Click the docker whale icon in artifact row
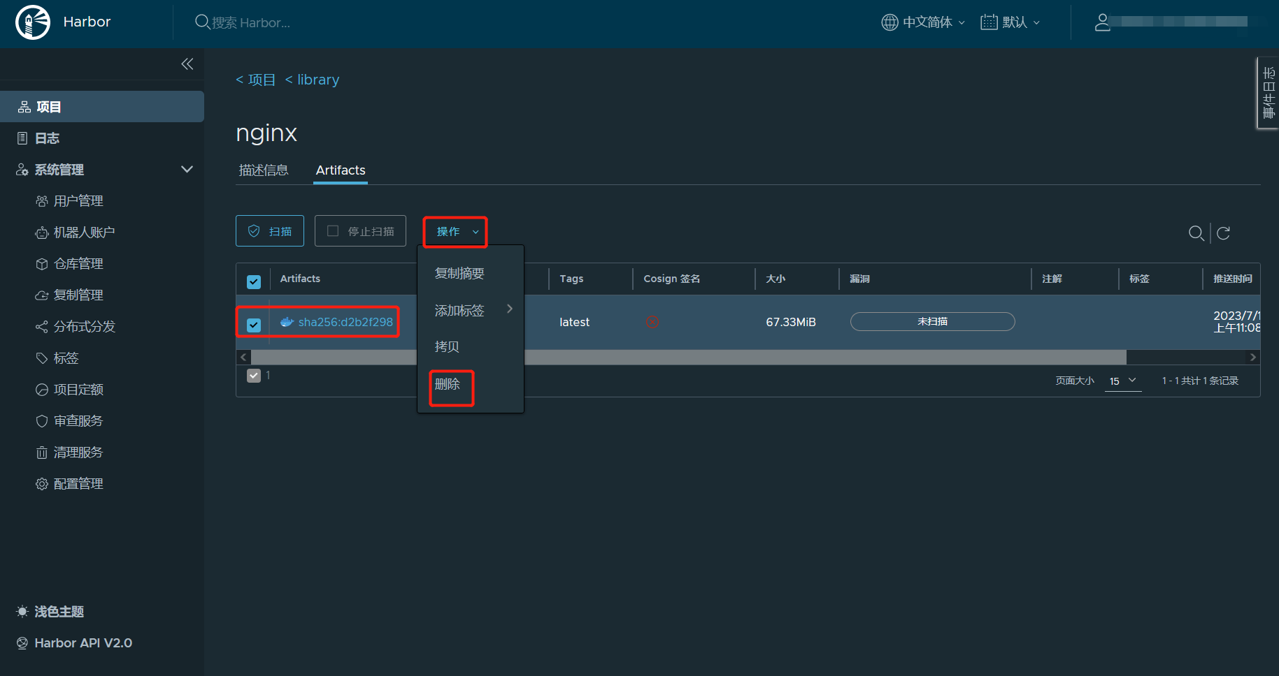Image resolution: width=1279 pixels, height=676 pixels. pyautogui.click(x=287, y=322)
